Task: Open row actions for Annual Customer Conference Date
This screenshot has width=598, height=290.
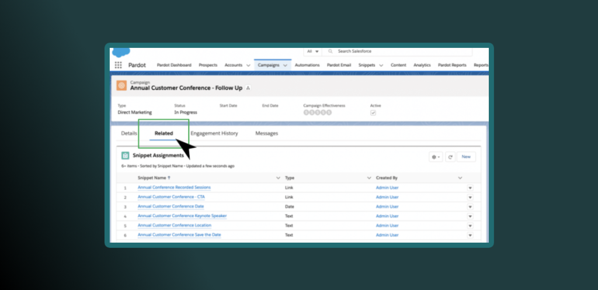Action: point(470,207)
